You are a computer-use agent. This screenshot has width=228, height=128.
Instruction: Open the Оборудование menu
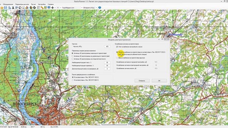8,4
